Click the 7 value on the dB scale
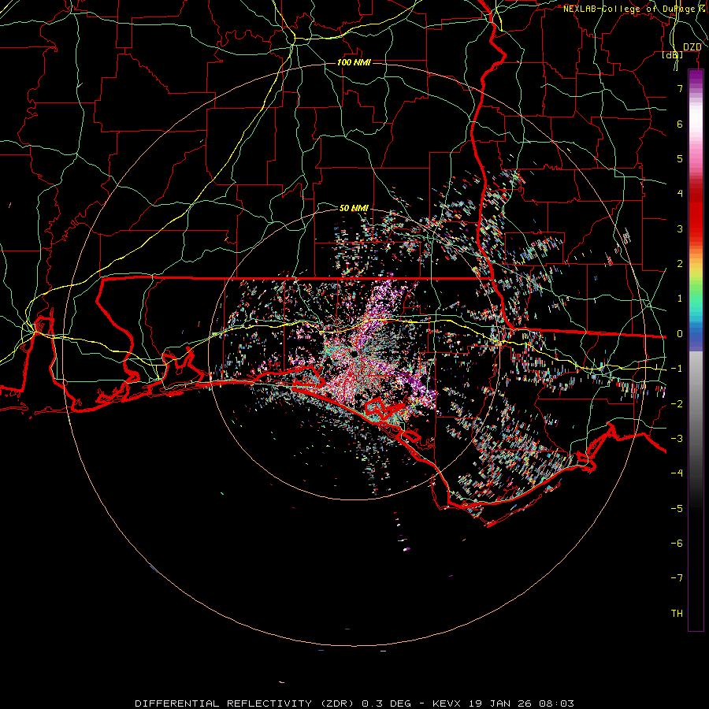The width and height of the screenshot is (709, 709). [x=680, y=88]
